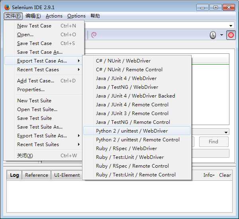Export as Java / JUnit 4 / Remote Control
Viewport: 239px width, 219px height.
coord(137,105)
